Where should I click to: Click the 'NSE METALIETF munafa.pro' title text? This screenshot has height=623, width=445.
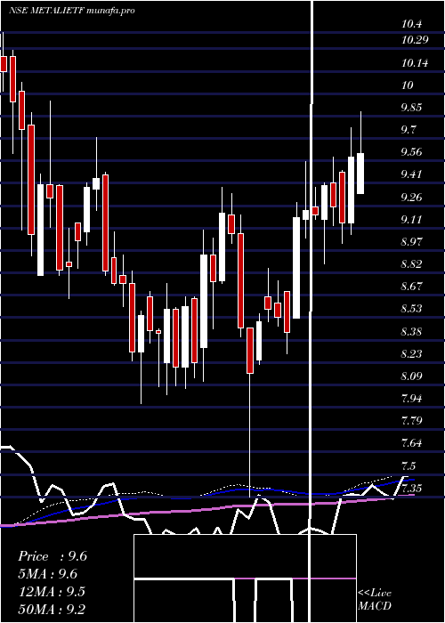pyautogui.click(x=72, y=11)
